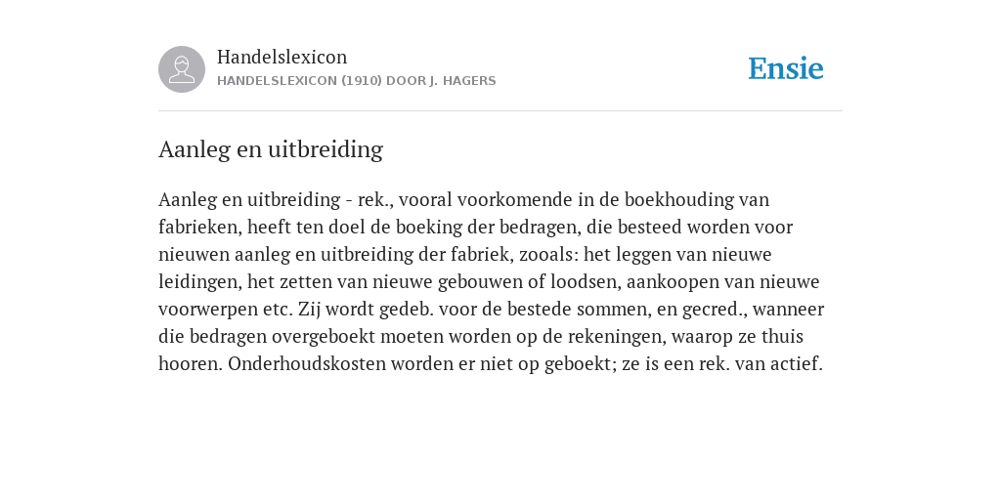Click the horizontal divider below the header
This screenshot has height=500, width=1001.
click(x=500, y=111)
